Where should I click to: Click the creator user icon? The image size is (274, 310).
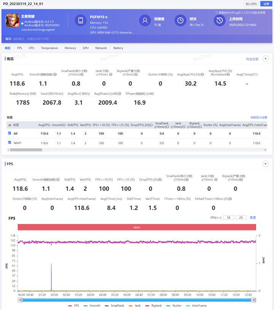[x=145, y=21]
